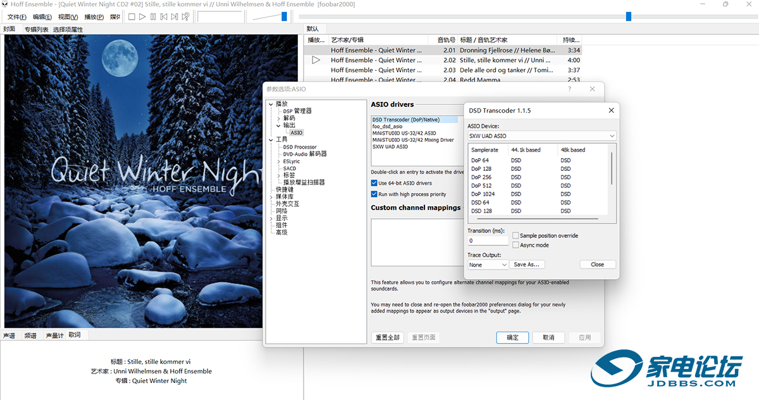Image resolution: width=759 pixels, height=400 pixels.
Task: Switch to the 选择项属性 tab
Action: [x=68, y=29]
